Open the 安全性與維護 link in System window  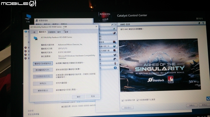pos(34,114)
